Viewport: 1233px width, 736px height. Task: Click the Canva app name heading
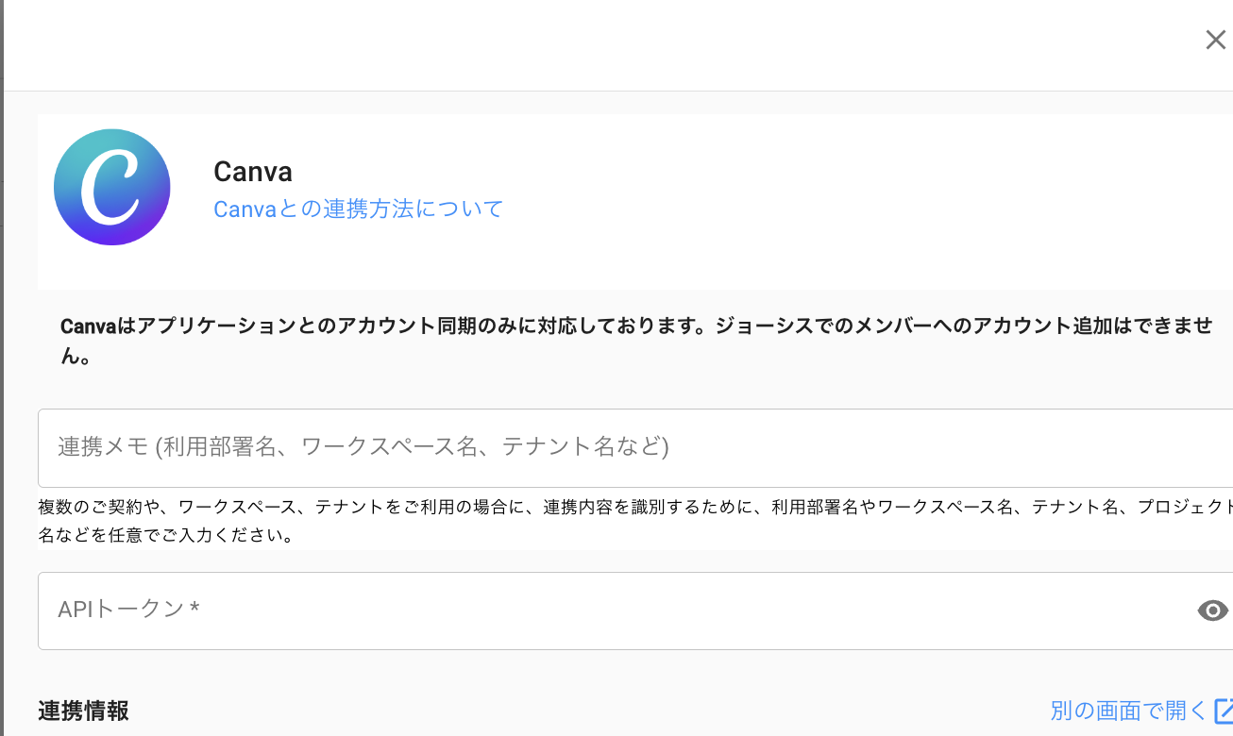(253, 172)
